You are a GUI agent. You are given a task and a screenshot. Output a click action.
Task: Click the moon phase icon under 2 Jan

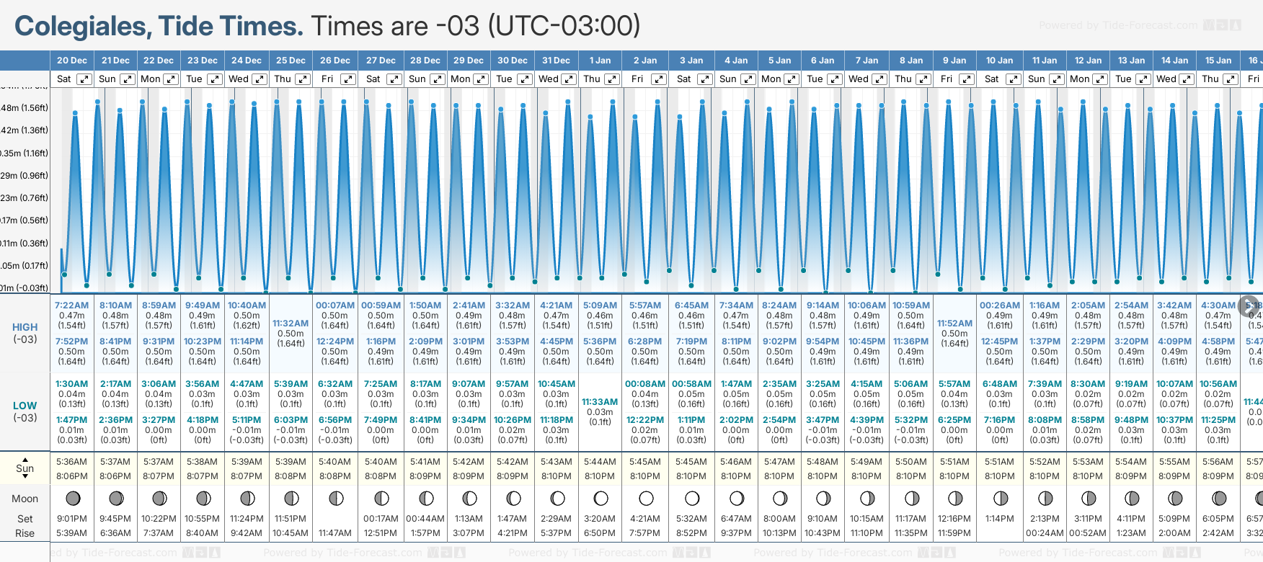[x=646, y=499]
